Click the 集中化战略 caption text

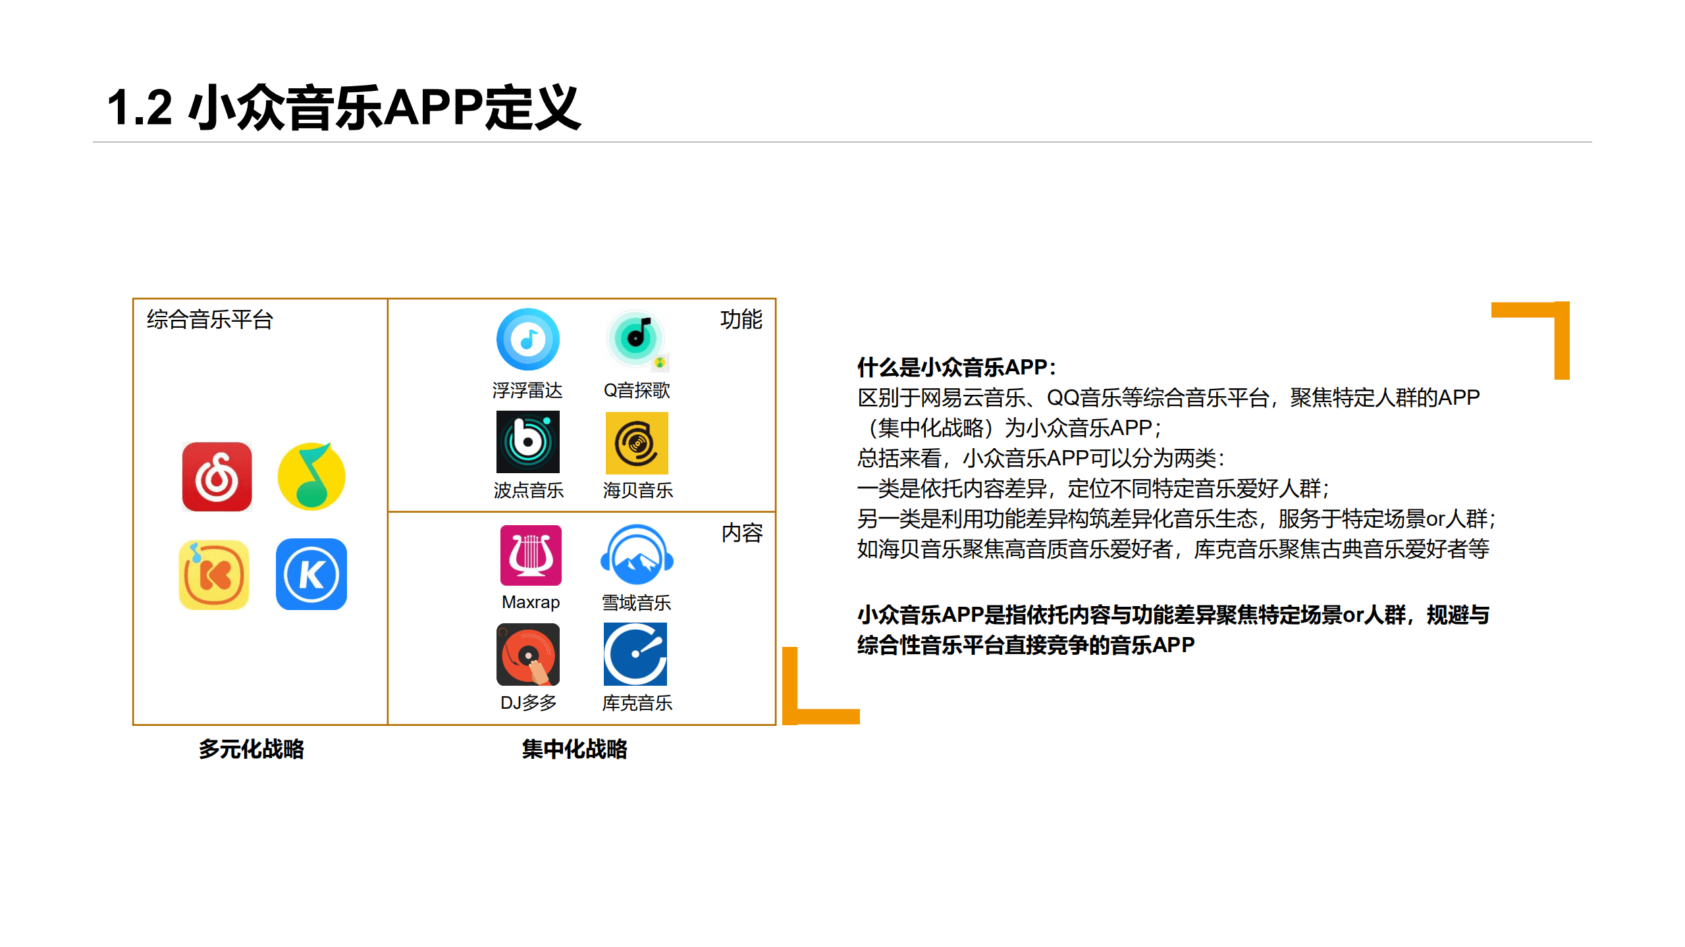click(575, 749)
